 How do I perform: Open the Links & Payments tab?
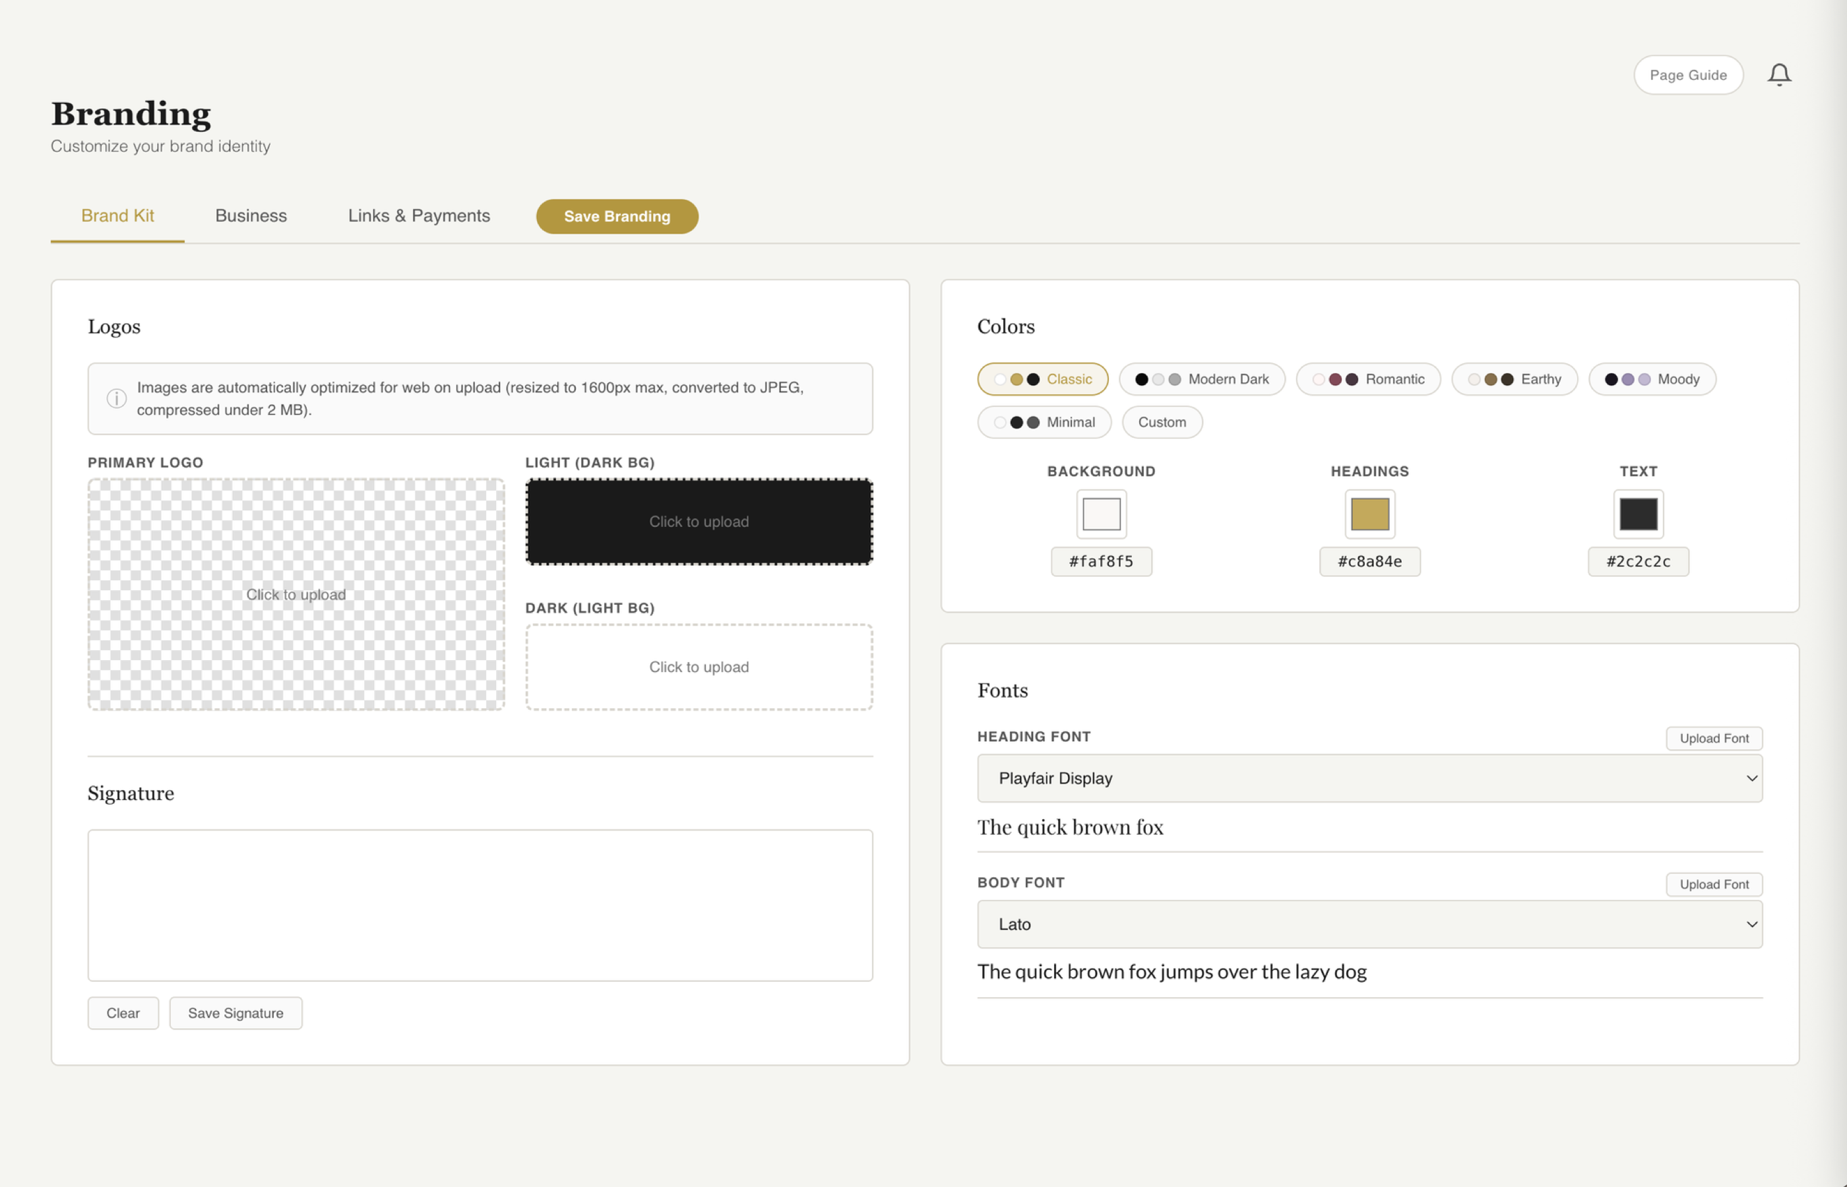coord(419,216)
